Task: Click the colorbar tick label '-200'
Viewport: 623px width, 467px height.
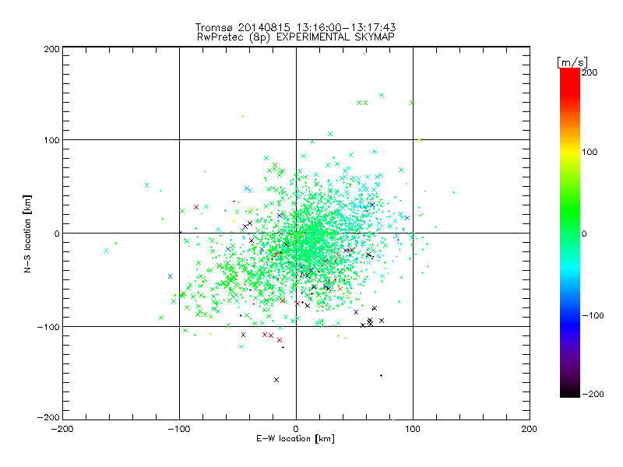Action: pos(593,394)
